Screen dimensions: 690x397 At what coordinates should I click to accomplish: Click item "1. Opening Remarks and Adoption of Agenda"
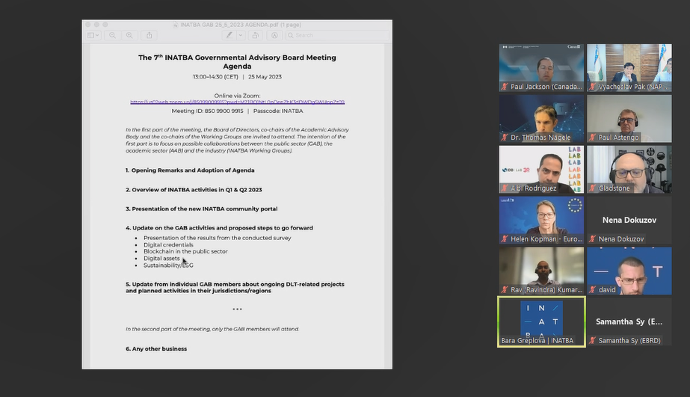190,170
